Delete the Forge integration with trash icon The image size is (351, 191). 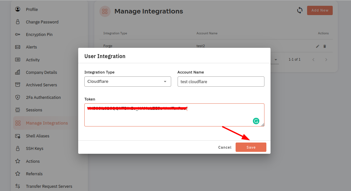(x=325, y=46)
